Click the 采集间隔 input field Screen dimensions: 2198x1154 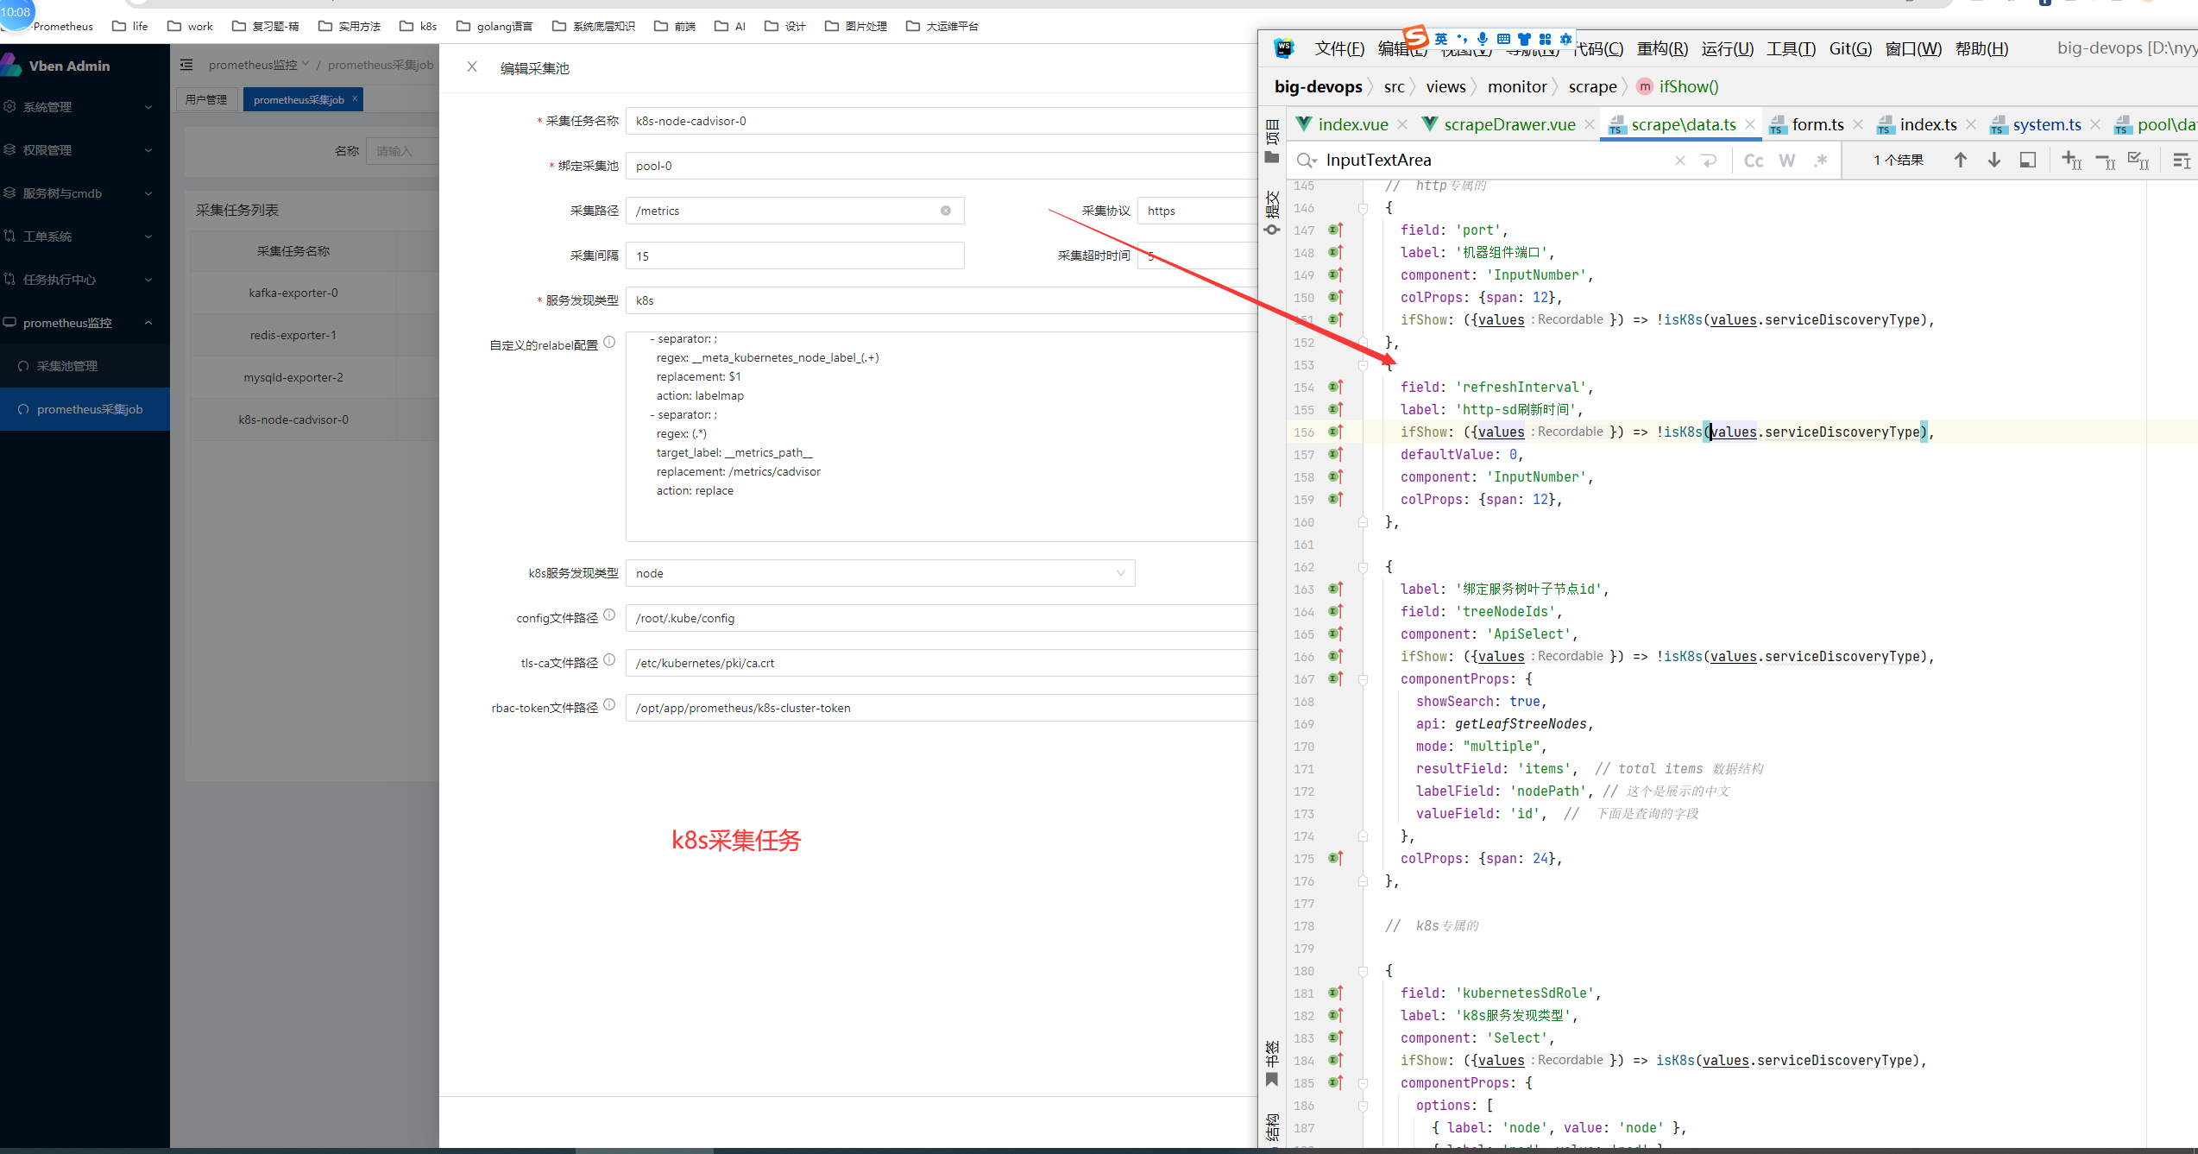794,255
